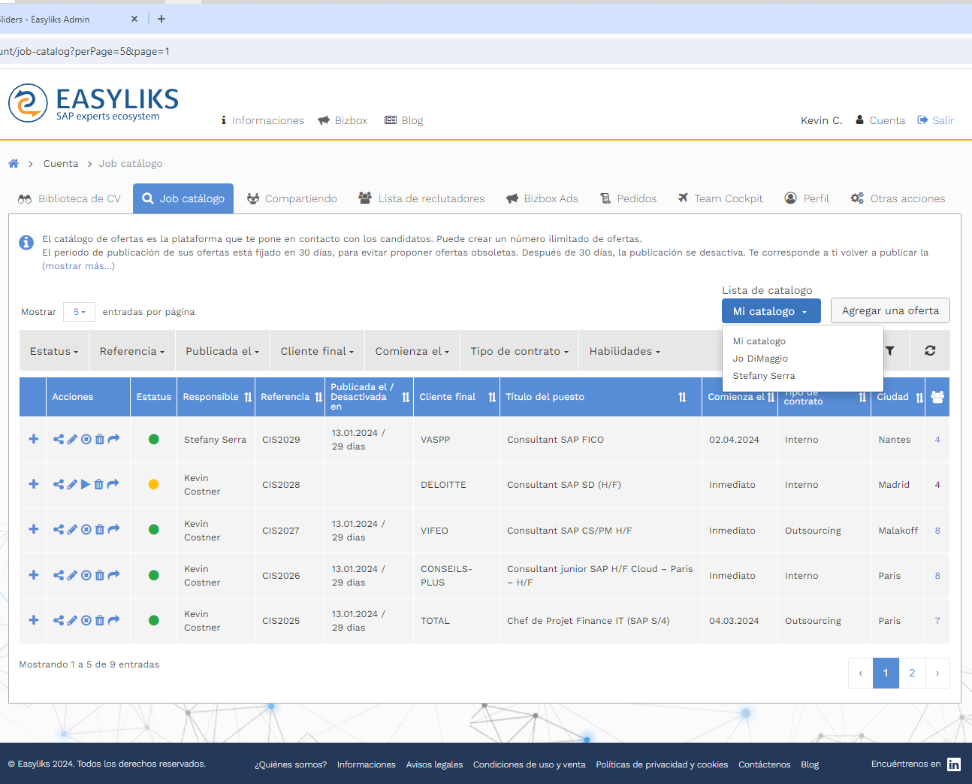Click the share icon for CIS2029
972x784 pixels.
point(58,439)
